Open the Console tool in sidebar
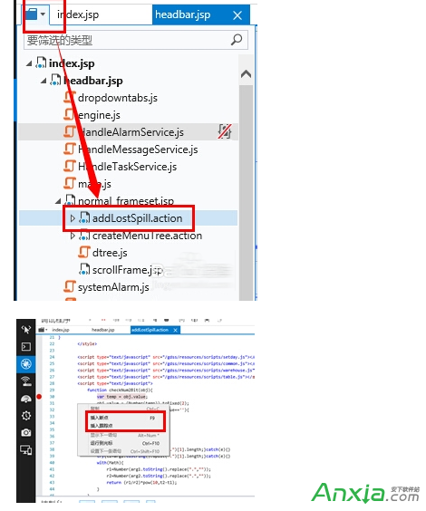 click(x=26, y=346)
